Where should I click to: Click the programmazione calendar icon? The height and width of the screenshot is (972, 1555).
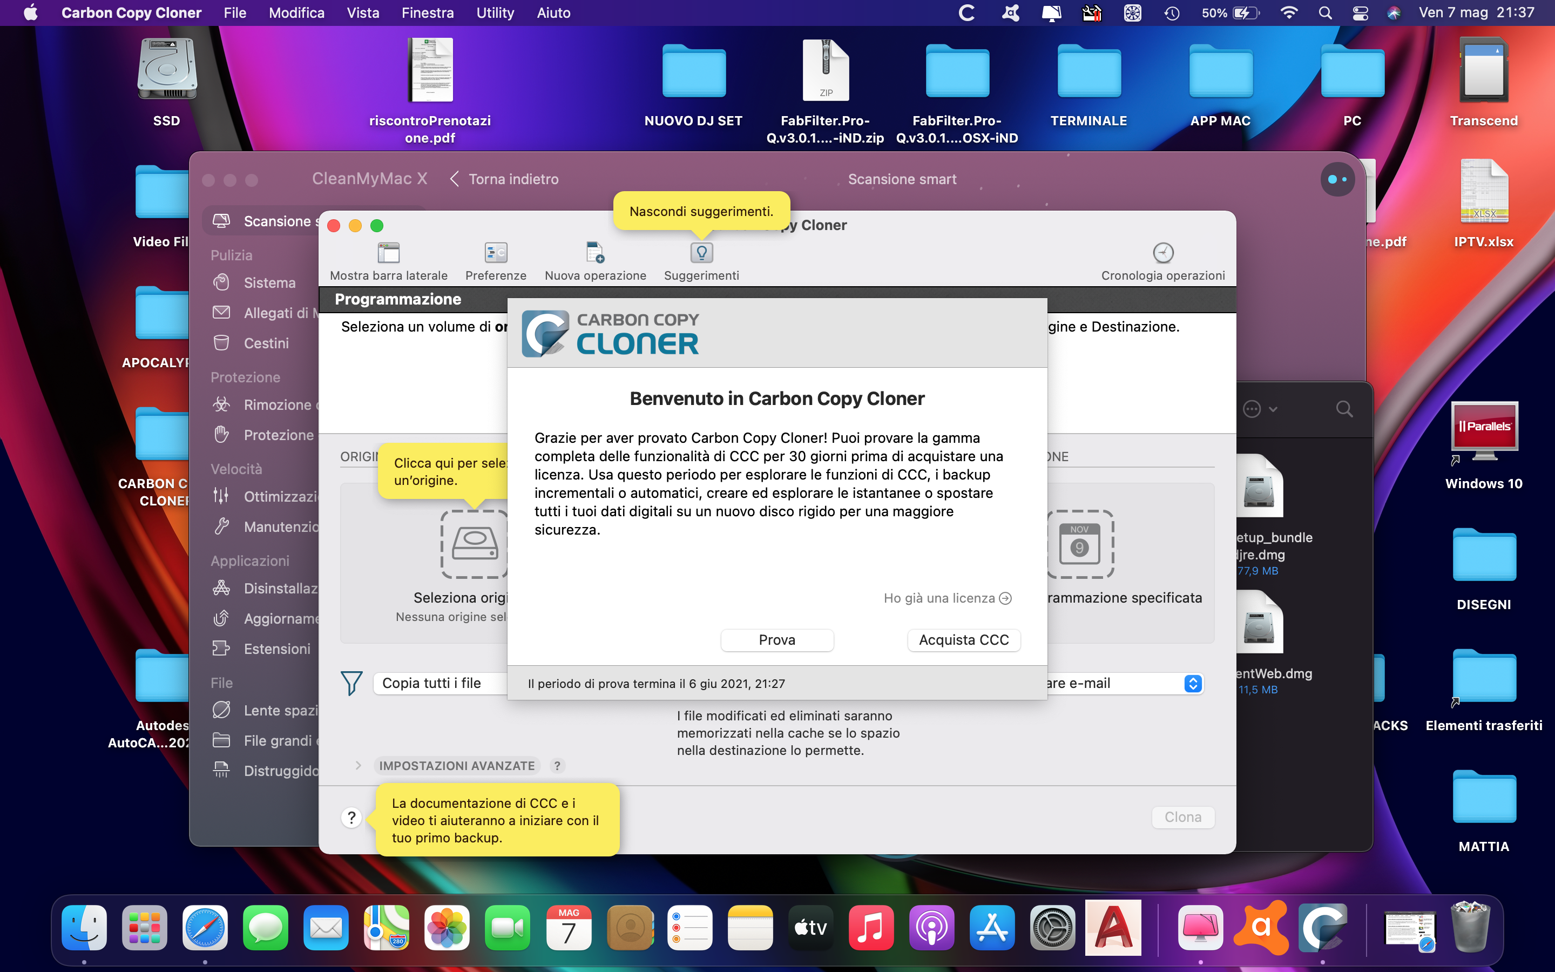[1080, 544]
